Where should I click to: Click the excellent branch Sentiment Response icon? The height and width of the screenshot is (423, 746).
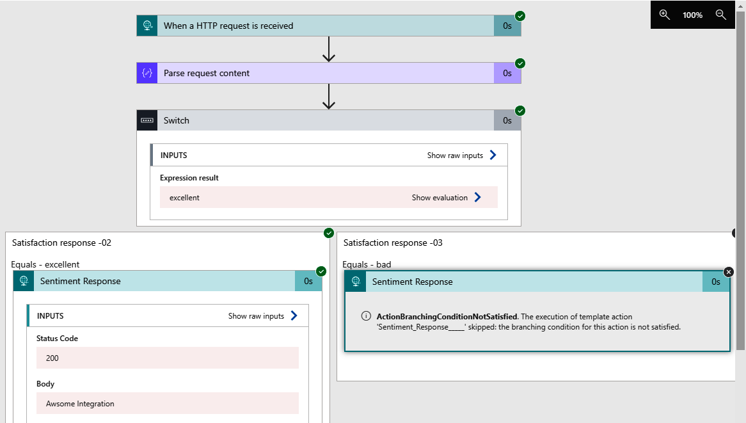23,281
